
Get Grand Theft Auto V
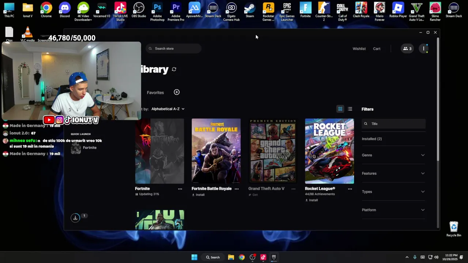click(253, 195)
